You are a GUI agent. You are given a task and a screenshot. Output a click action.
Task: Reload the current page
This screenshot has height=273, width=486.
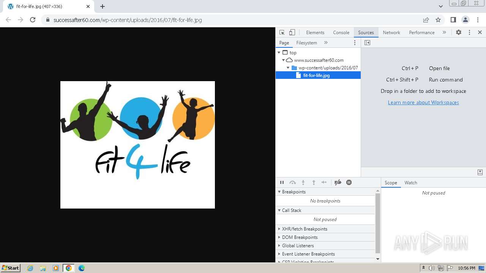33,20
